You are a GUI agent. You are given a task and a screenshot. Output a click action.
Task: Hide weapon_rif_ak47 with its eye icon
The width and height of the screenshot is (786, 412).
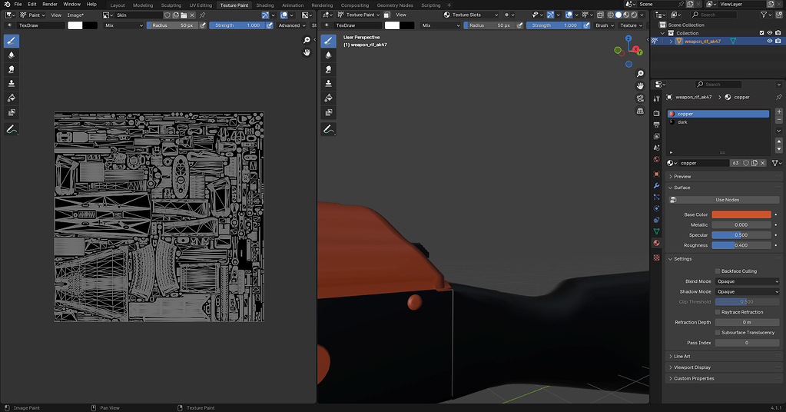[770, 41]
